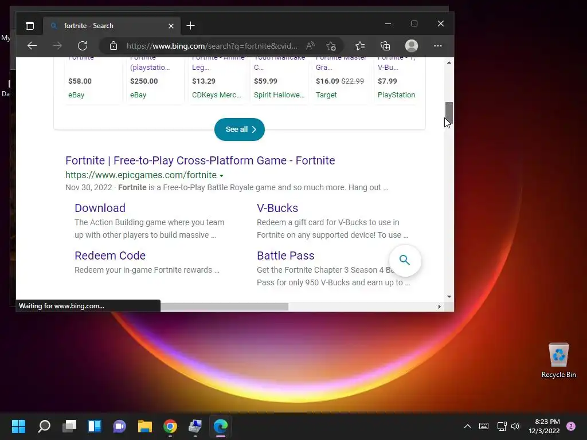Open the CDKeys $13.29 product listing
Image resolution: width=587 pixels, height=440 pixels.
[217, 80]
